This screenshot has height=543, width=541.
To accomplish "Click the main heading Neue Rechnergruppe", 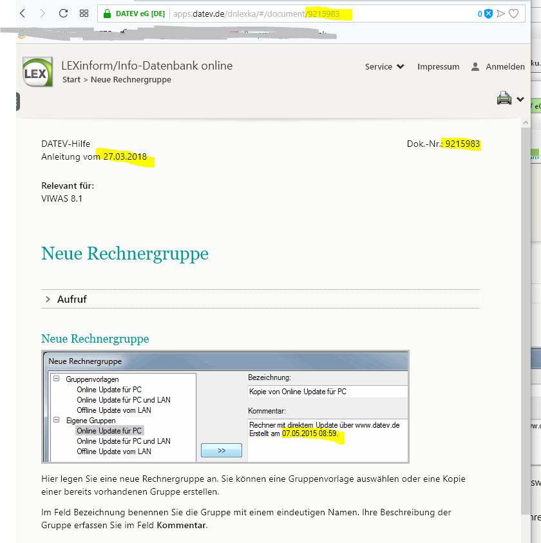I will 125,253.
